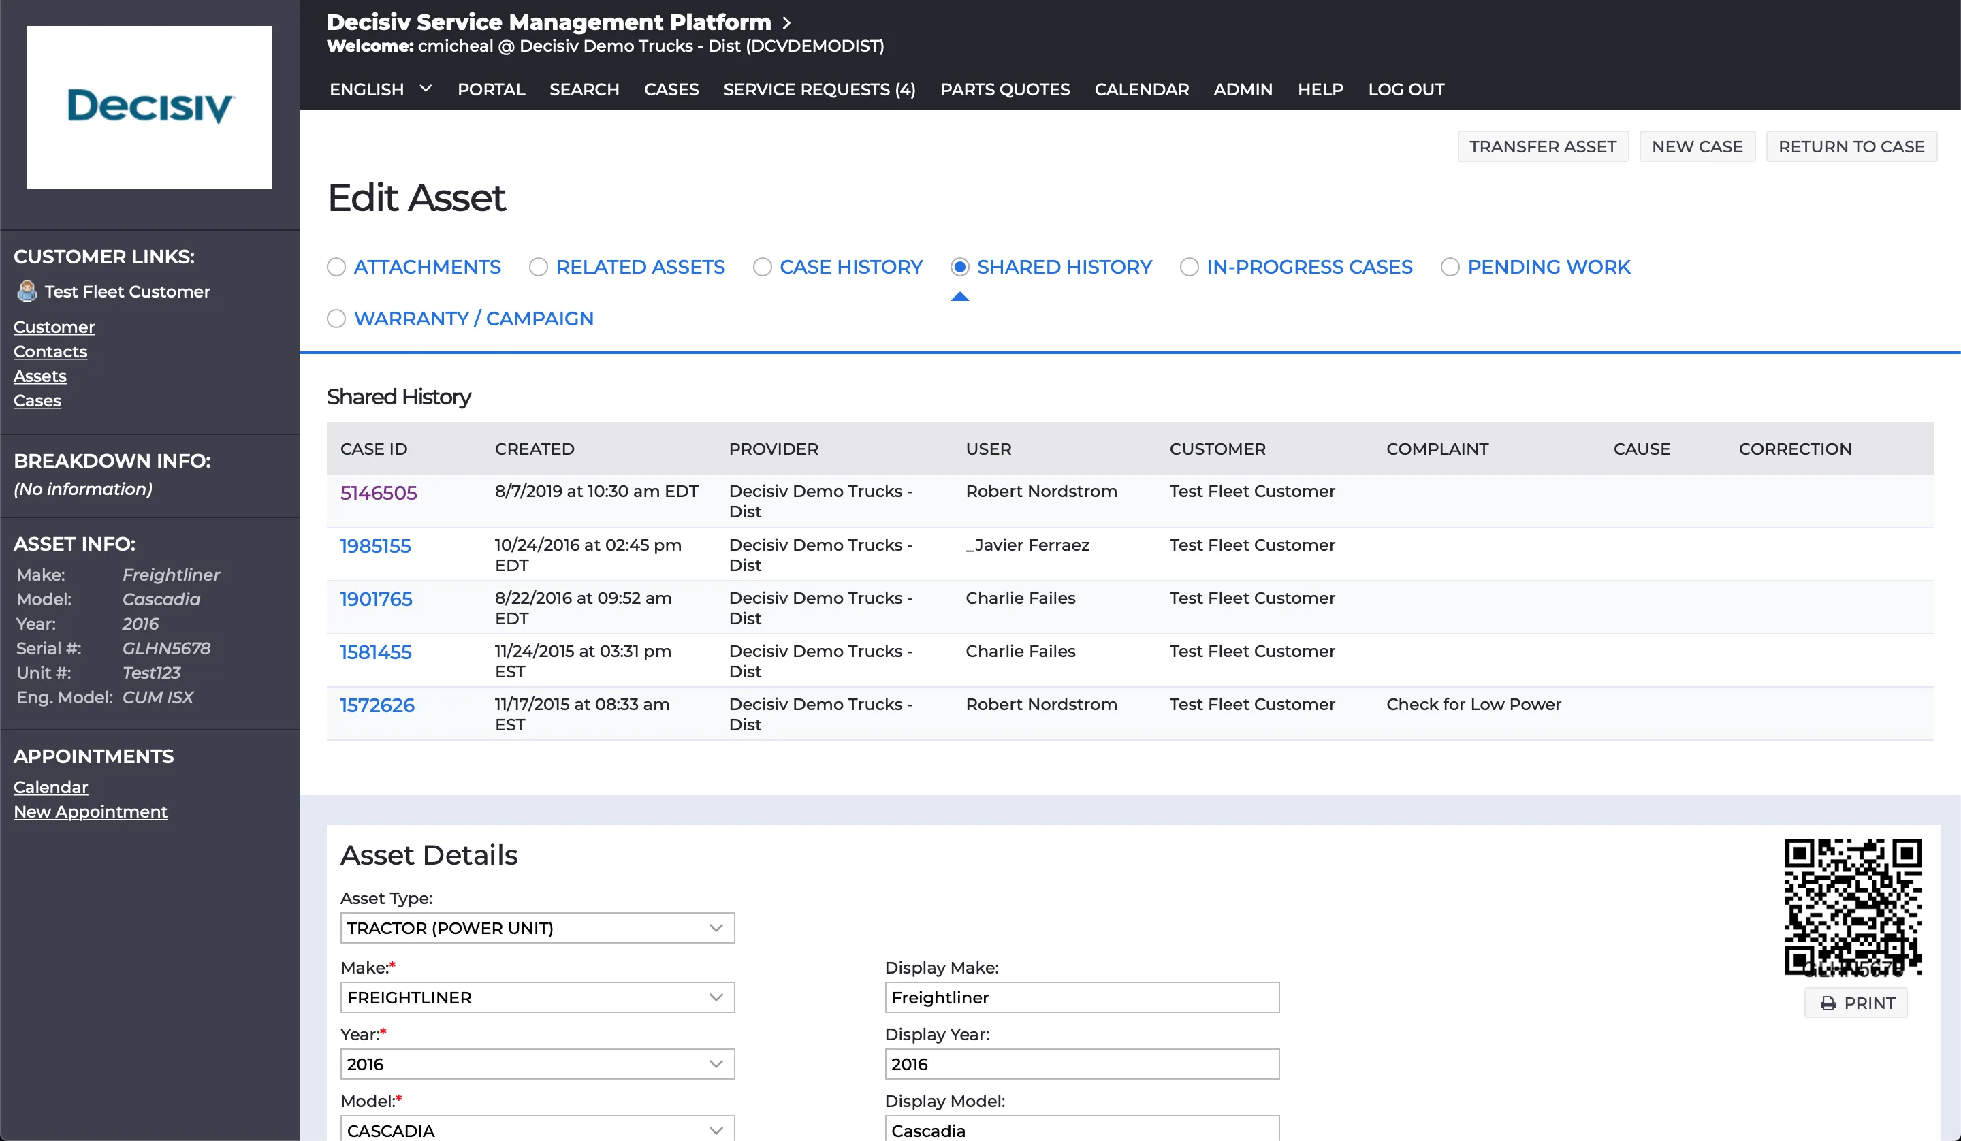Image resolution: width=1961 pixels, height=1141 pixels.
Task: Click inside the Display Year field
Action: tap(1081, 1063)
